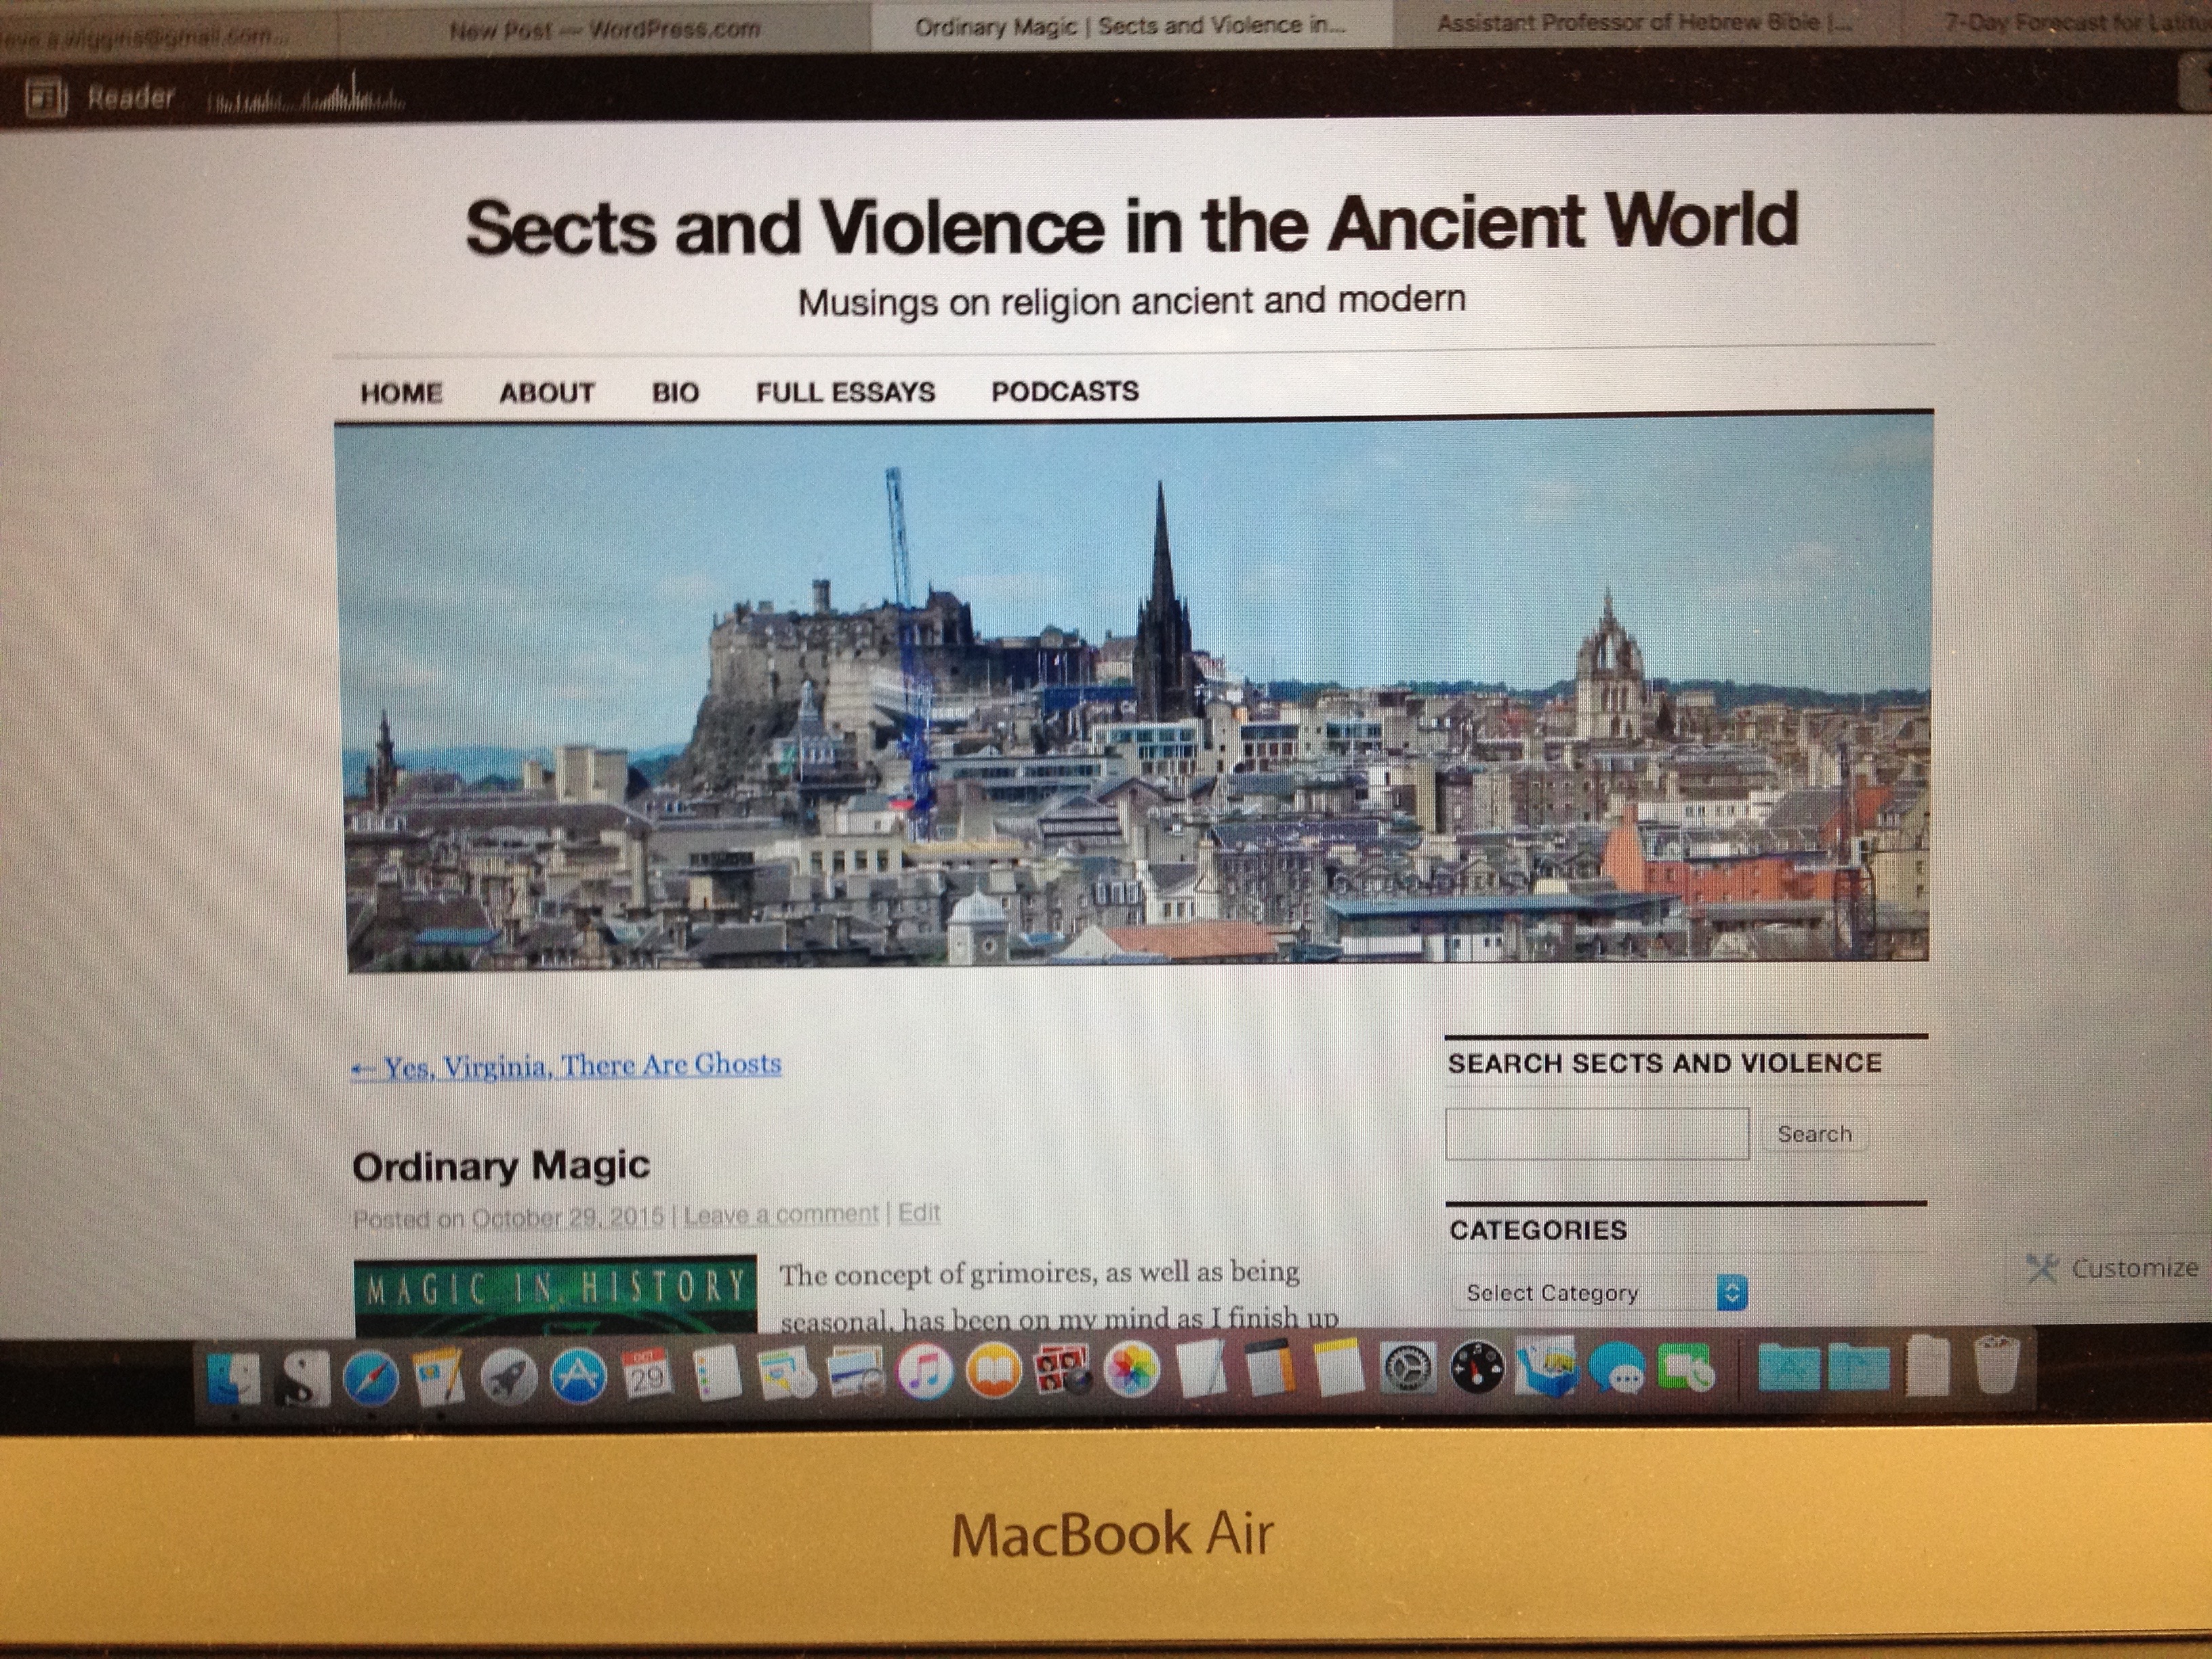
Task: Open the WordPress Reader icon
Action: [x=46, y=98]
